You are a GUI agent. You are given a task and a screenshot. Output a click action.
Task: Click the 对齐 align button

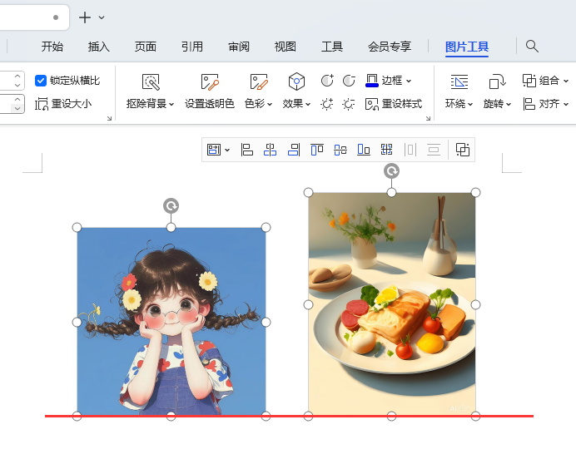pyautogui.click(x=542, y=104)
